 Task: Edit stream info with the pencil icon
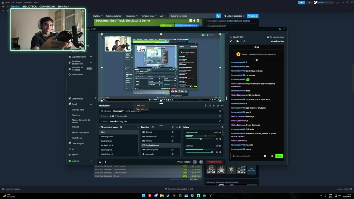click(x=231, y=41)
